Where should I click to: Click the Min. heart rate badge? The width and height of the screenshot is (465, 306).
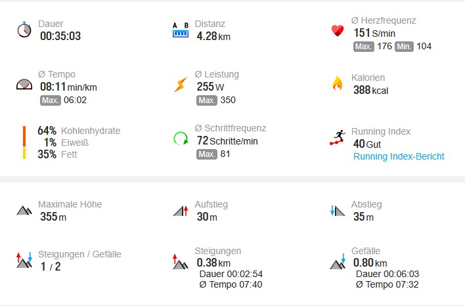point(405,47)
